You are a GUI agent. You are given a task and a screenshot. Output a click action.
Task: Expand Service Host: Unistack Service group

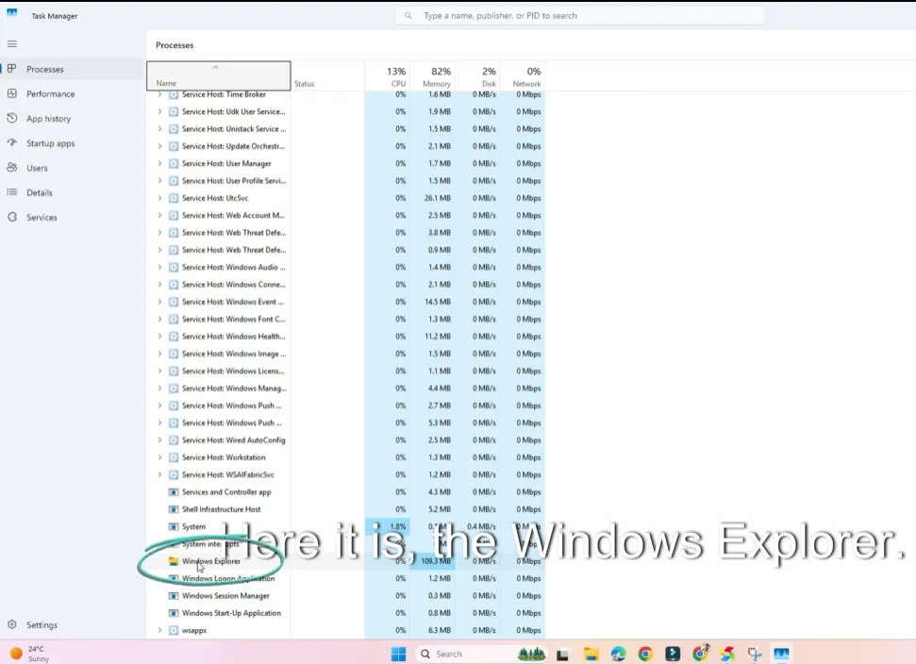159,128
